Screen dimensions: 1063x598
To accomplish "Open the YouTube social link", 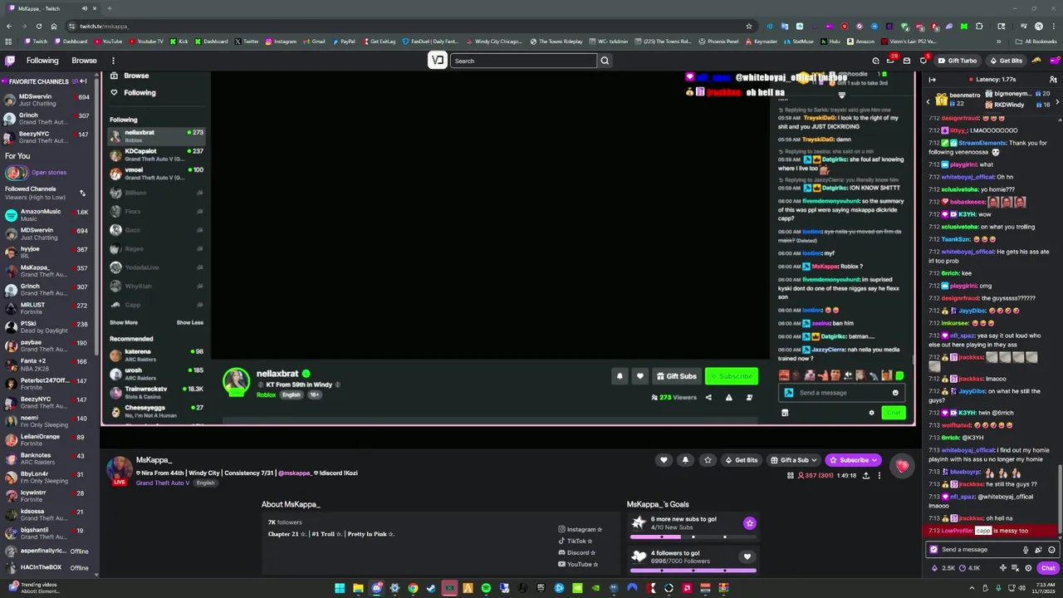I will tap(578, 564).
